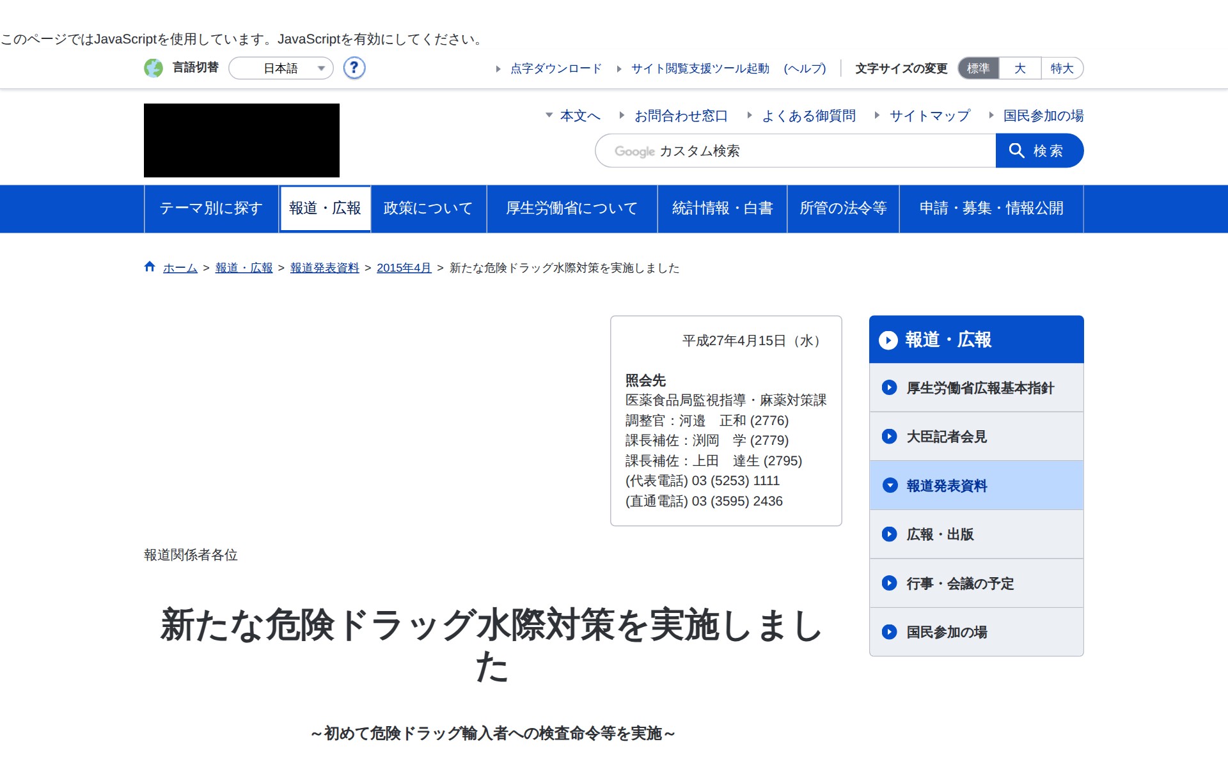Switch text size to 特大

coord(1062,68)
